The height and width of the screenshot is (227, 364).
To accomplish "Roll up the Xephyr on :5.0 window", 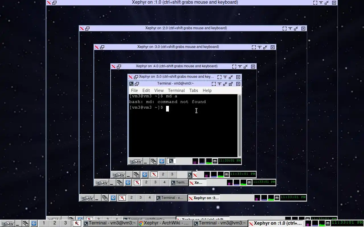I will [225, 77].
